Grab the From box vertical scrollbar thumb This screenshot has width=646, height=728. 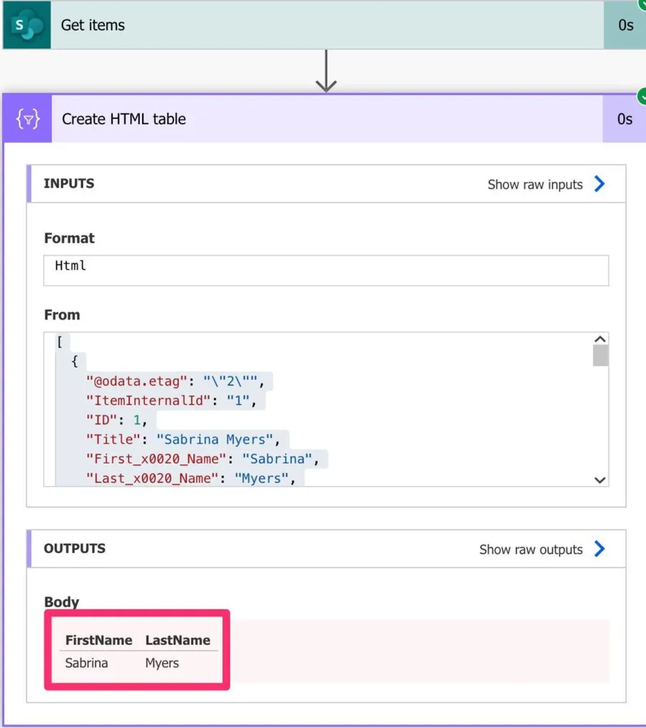[x=600, y=355]
